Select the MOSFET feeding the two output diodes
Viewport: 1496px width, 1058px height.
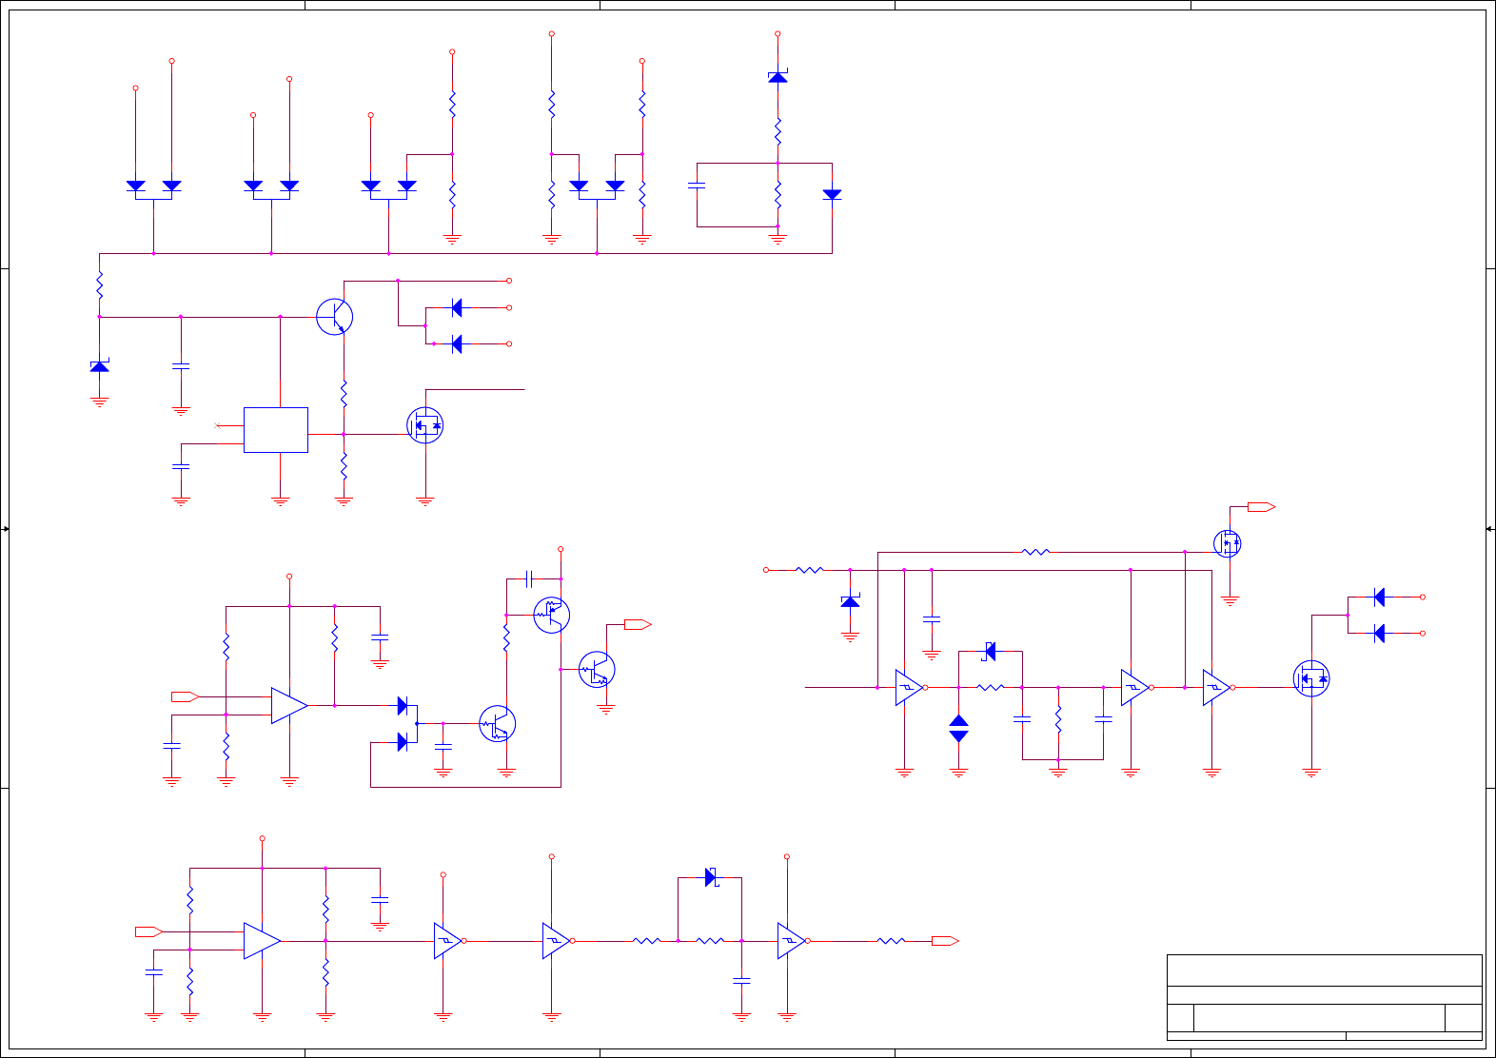tap(1311, 678)
